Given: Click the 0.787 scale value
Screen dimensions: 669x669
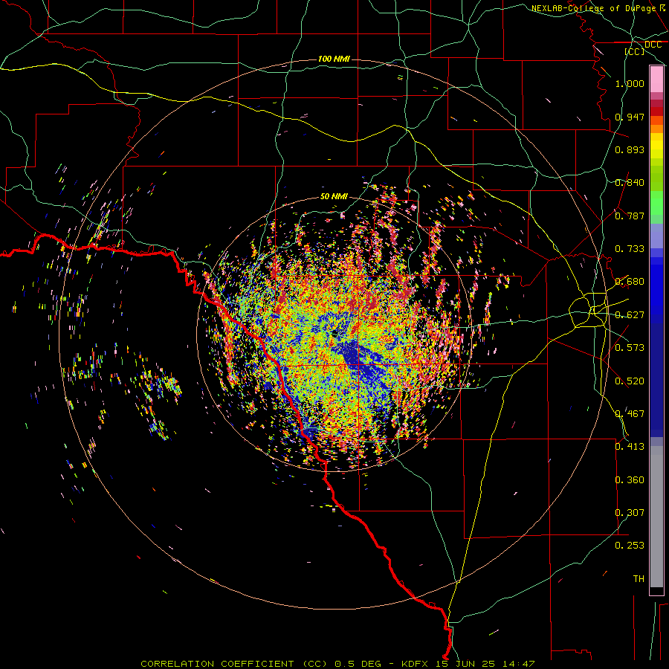Looking at the screenshot, I should coord(630,216).
